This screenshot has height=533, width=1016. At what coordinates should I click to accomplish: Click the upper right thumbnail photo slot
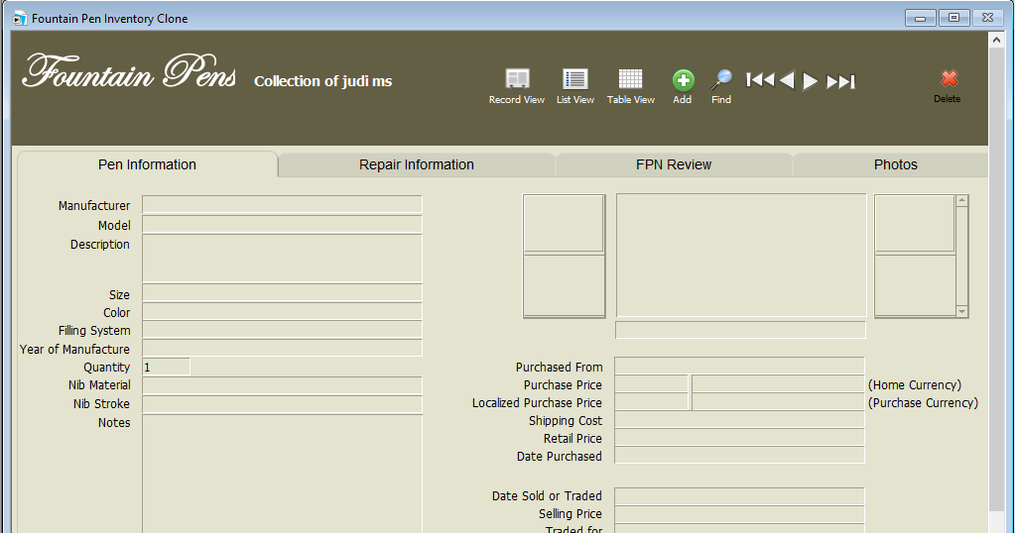(x=915, y=224)
